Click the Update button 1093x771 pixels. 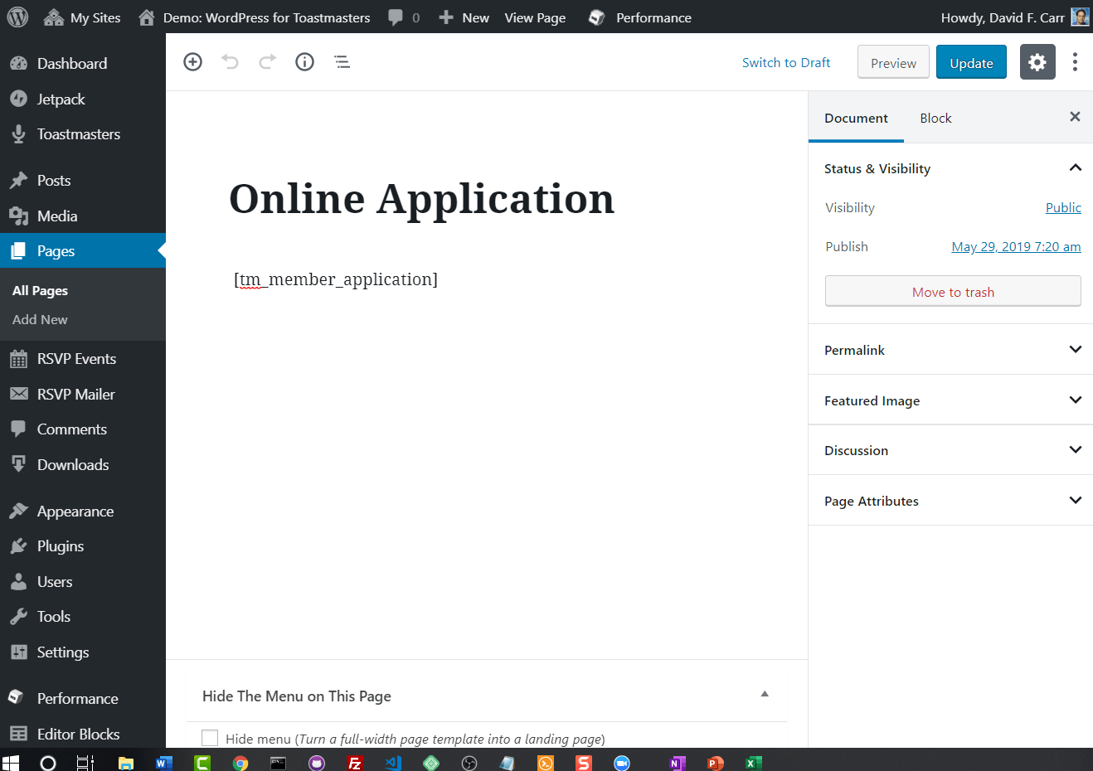click(x=971, y=62)
